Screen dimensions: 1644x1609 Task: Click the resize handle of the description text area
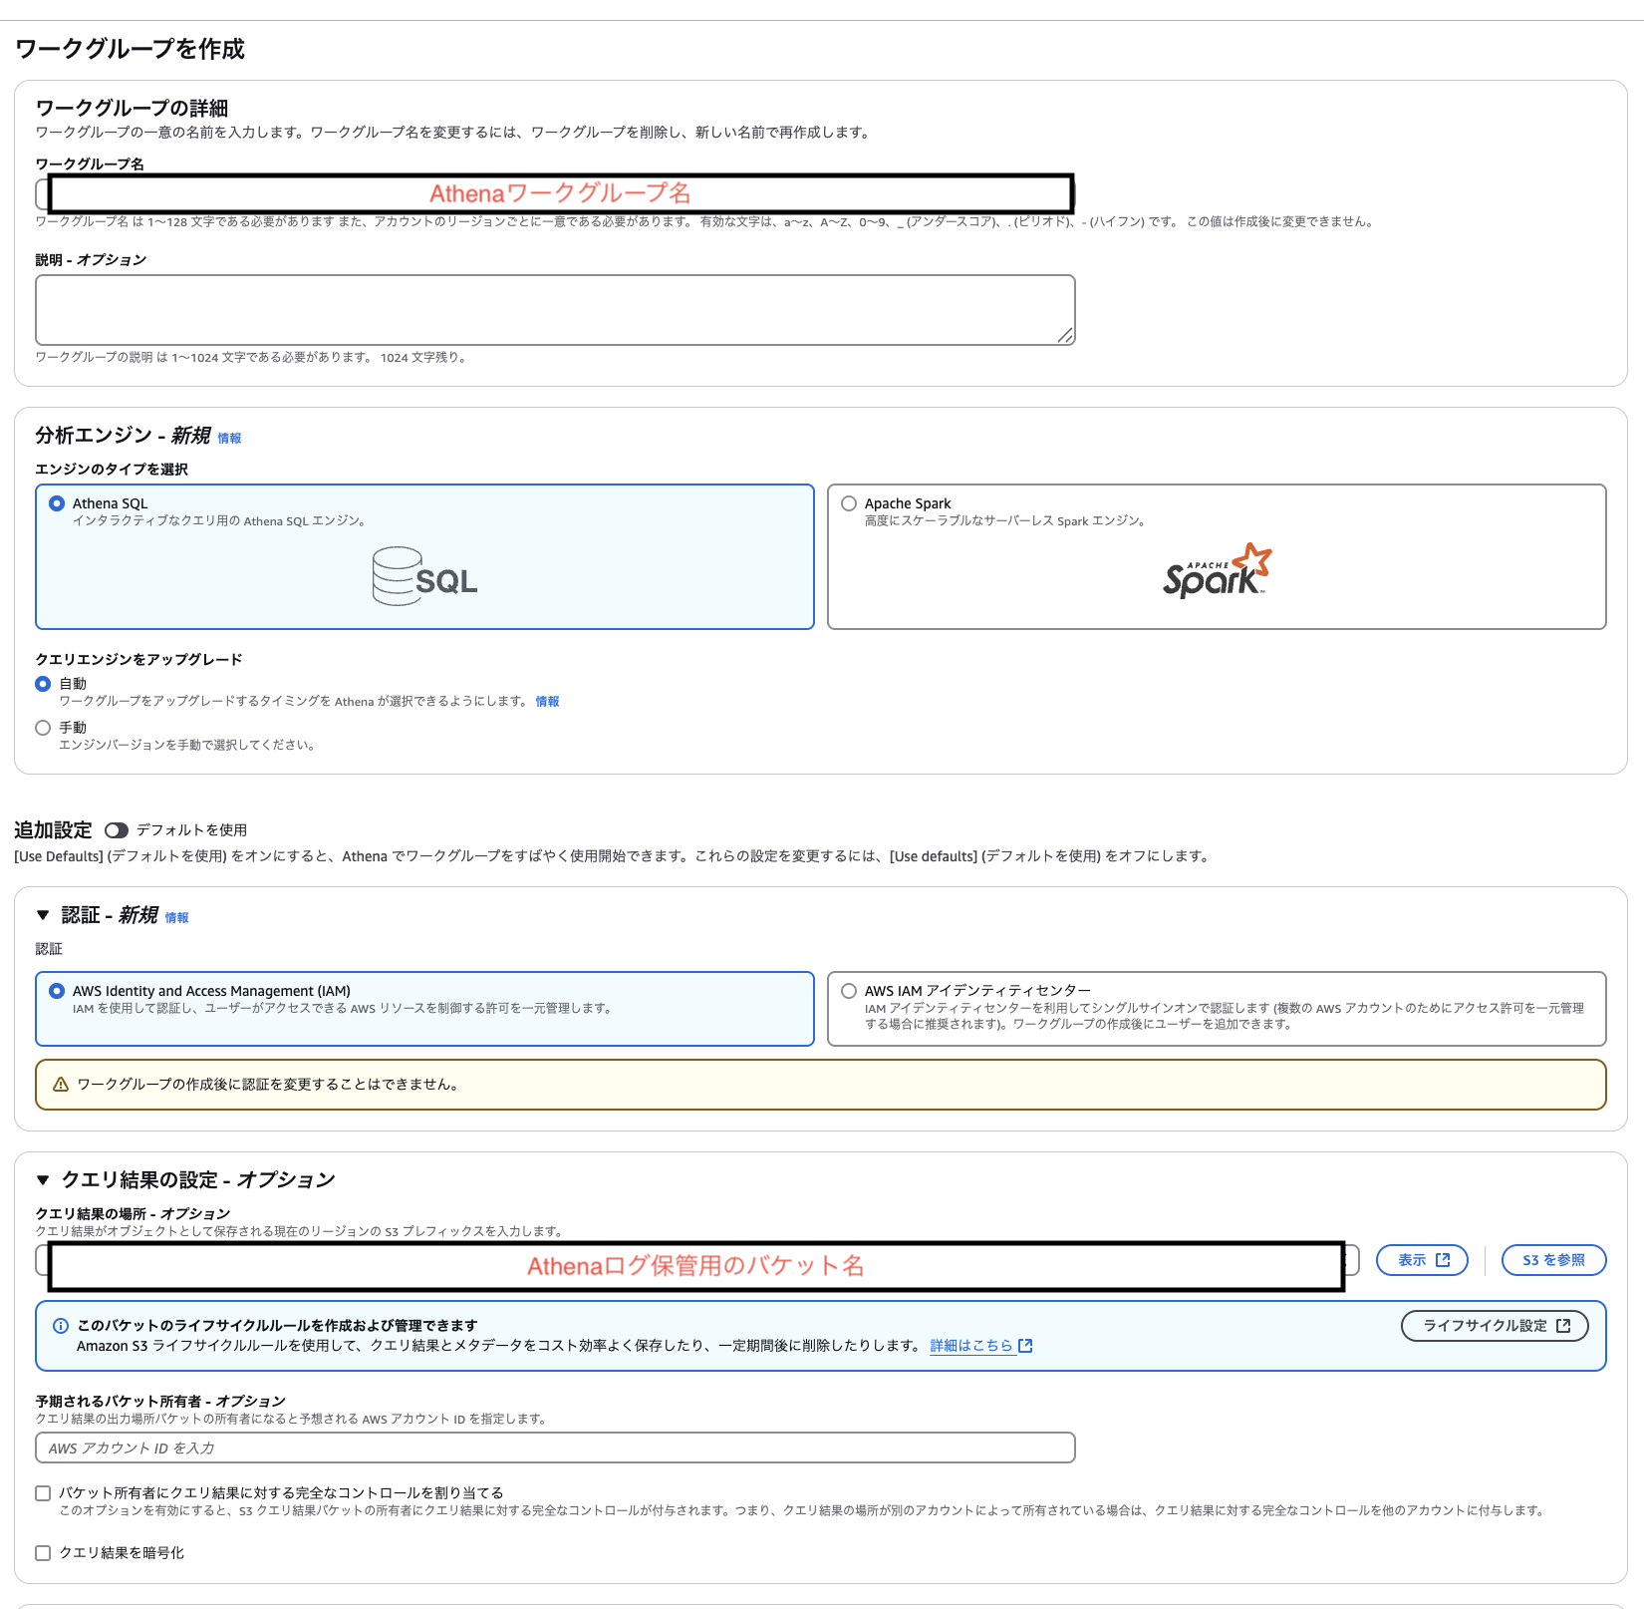point(1065,336)
